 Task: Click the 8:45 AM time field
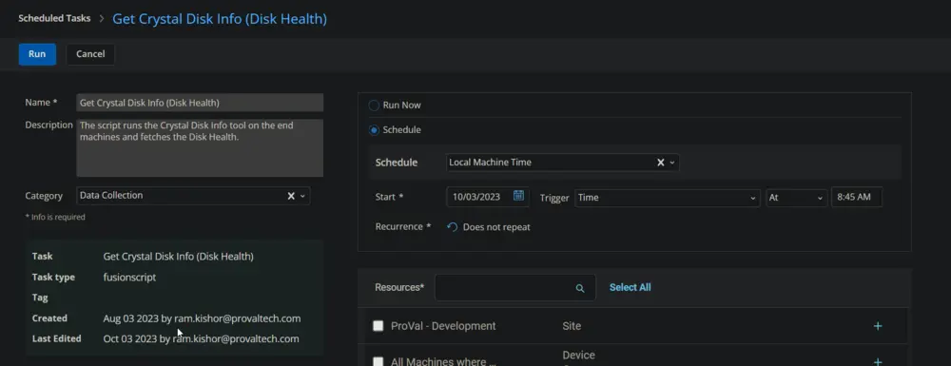click(857, 197)
